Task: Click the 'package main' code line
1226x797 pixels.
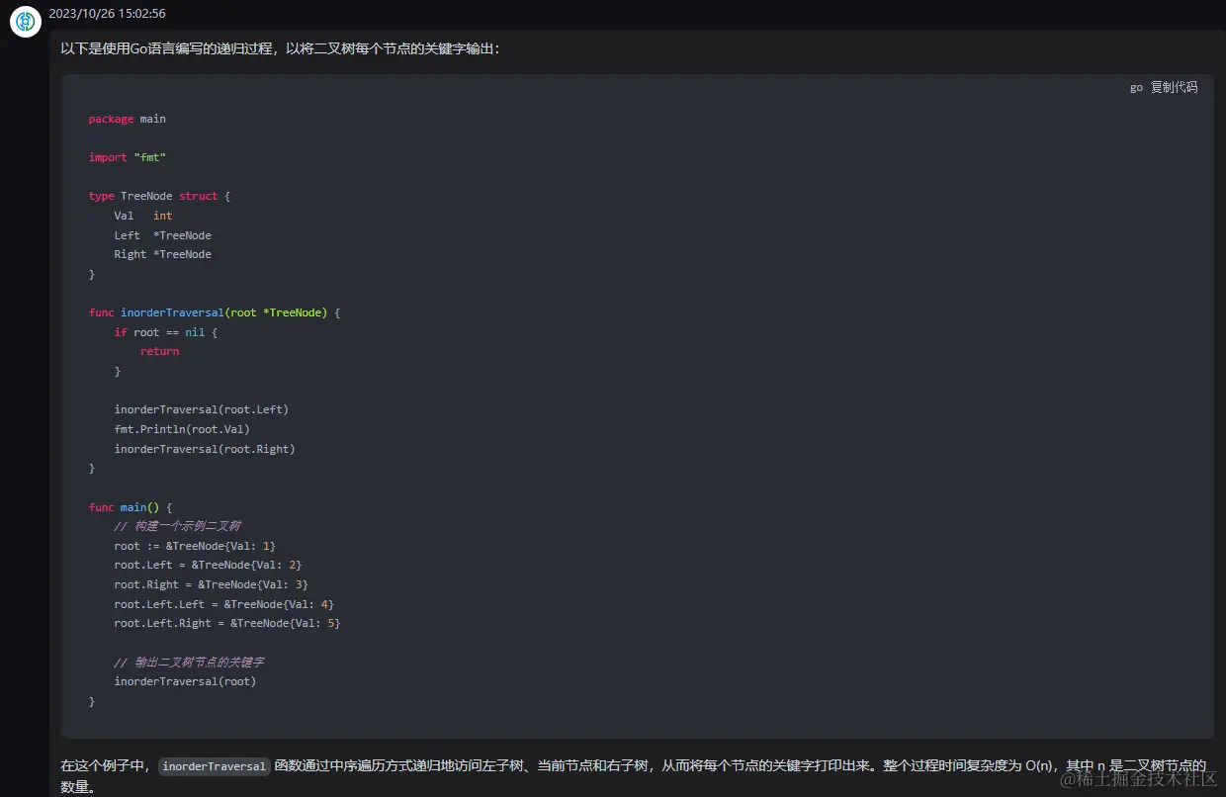Action: pyautogui.click(x=128, y=119)
